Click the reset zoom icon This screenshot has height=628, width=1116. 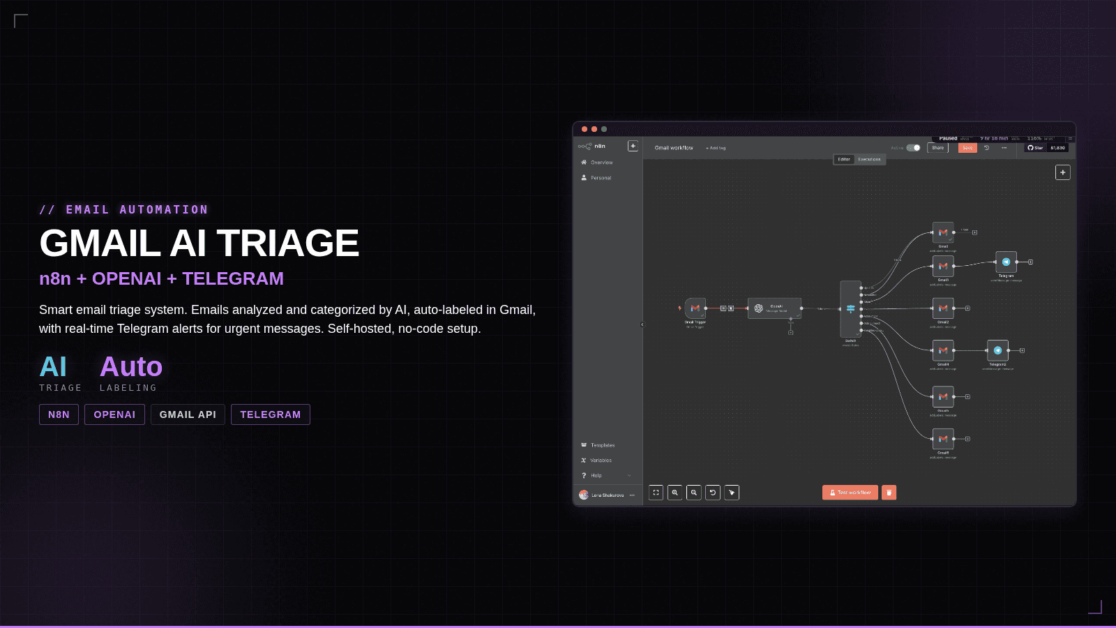(713, 493)
